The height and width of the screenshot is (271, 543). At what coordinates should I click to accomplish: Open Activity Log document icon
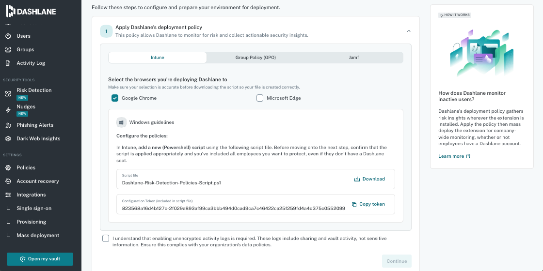(8, 63)
